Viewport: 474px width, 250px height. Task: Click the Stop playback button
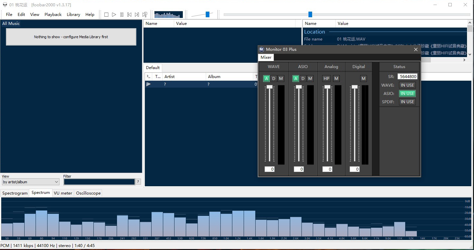tap(106, 15)
